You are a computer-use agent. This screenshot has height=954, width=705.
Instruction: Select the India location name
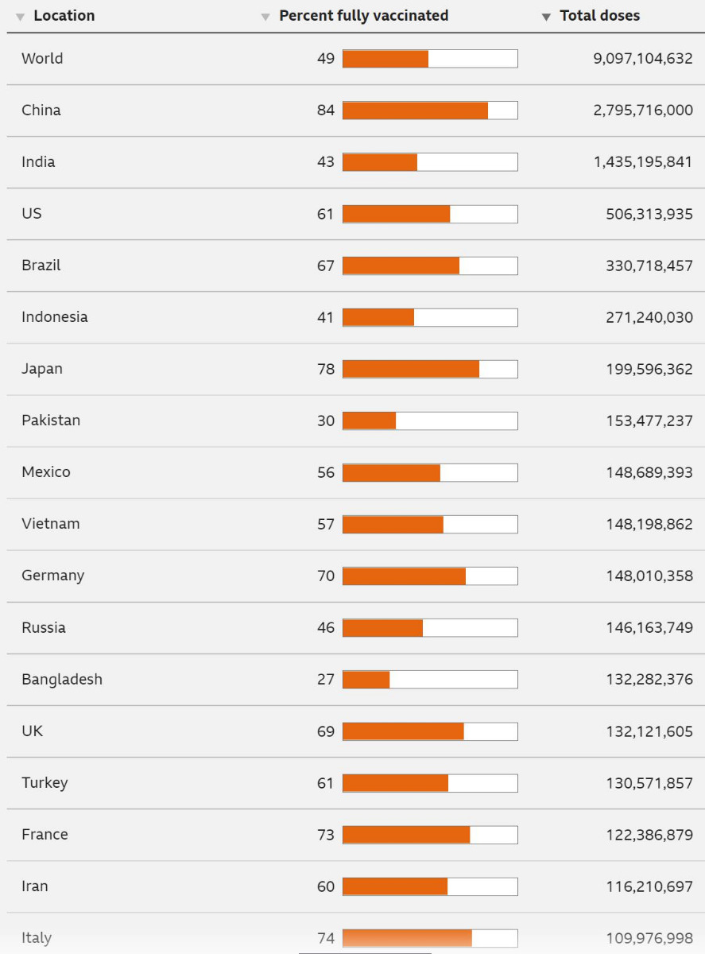coord(38,162)
